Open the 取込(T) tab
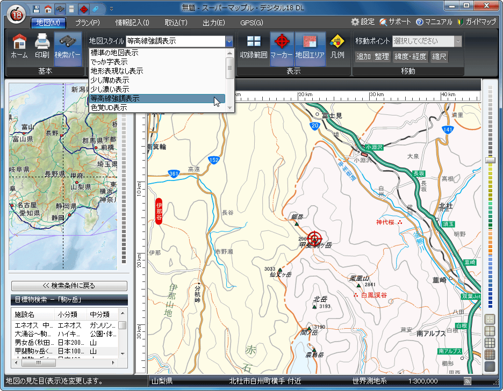The height and width of the screenshot is (391, 503). pyautogui.click(x=176, y=23)
